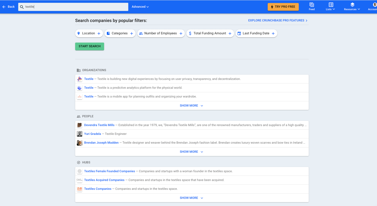The image size is (377, 206).
Task: Click Yuri Gradela's profile photo
Action: point(80,134)
